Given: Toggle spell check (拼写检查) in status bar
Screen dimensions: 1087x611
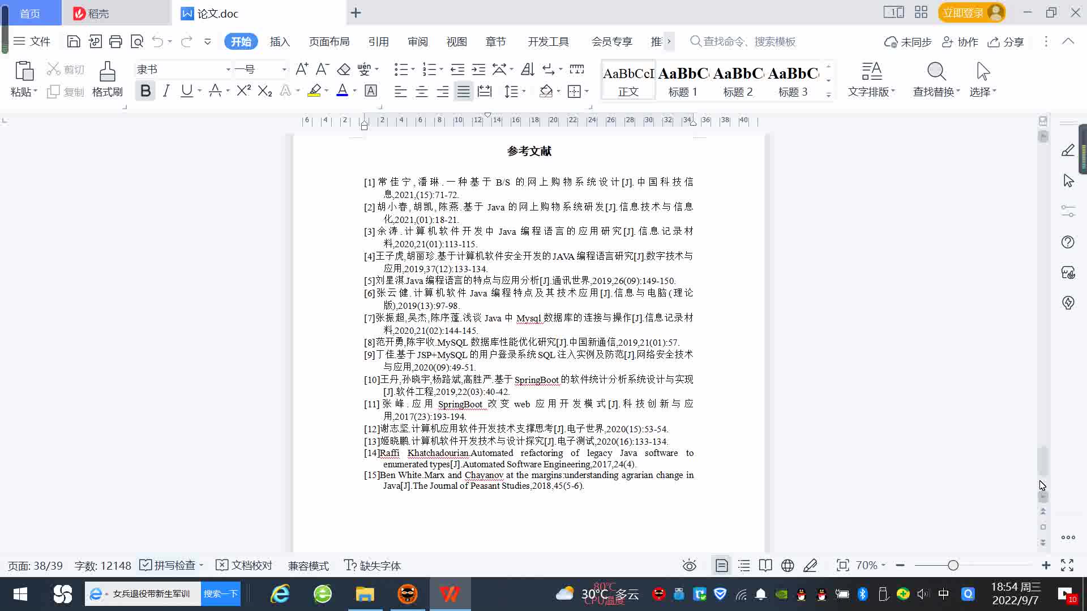Looking at the screenshot, I should tap(168, 565).
